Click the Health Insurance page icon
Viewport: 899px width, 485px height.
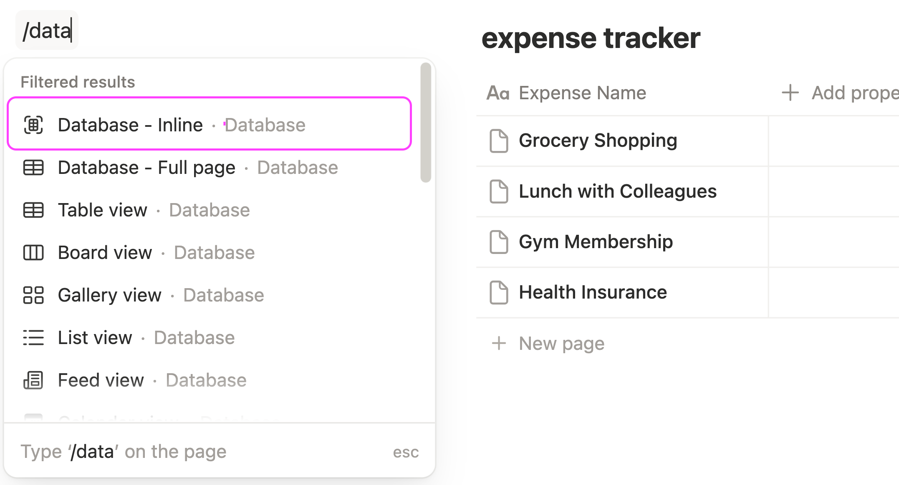[x=499, y=292]
